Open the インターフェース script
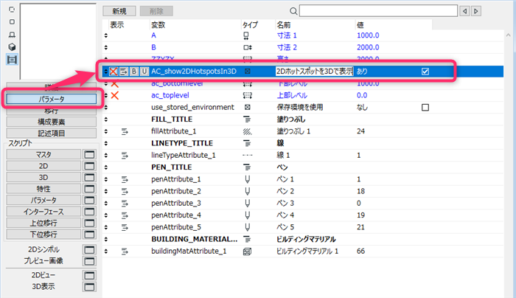516x298 pixels. pyautogui.click(x=43, y=212)
